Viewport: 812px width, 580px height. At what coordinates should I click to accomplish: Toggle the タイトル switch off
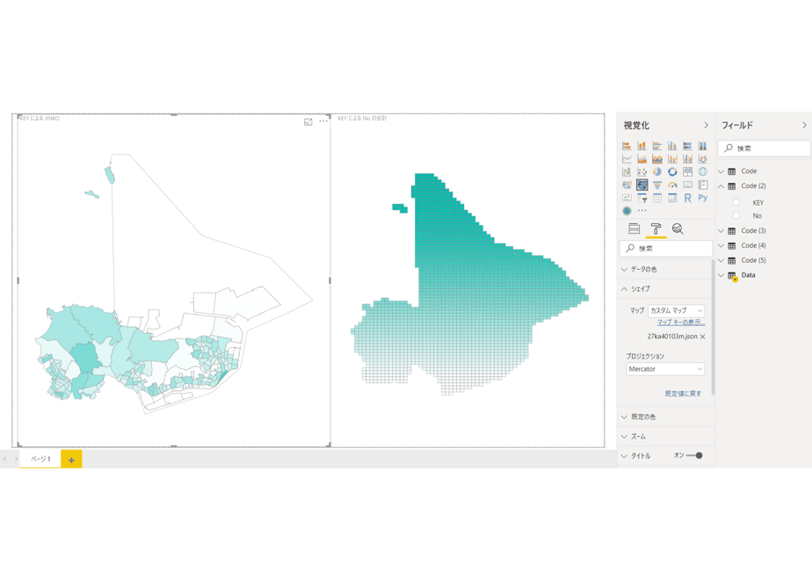click(x=694, y=456)
